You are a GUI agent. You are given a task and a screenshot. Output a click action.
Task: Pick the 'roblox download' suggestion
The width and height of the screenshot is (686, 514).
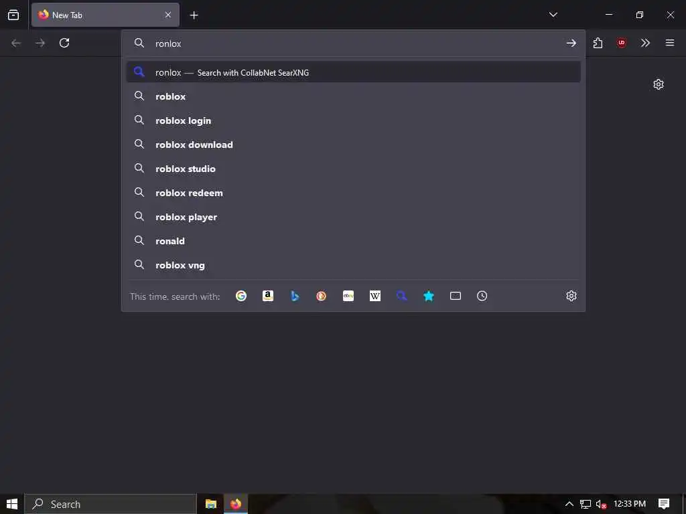coord(354,145)
